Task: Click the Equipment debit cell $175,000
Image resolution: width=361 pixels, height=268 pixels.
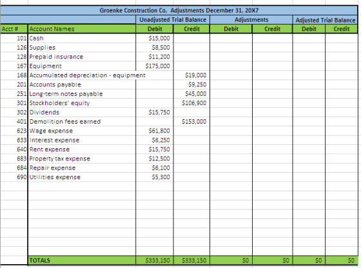Action: pos(155,66)
